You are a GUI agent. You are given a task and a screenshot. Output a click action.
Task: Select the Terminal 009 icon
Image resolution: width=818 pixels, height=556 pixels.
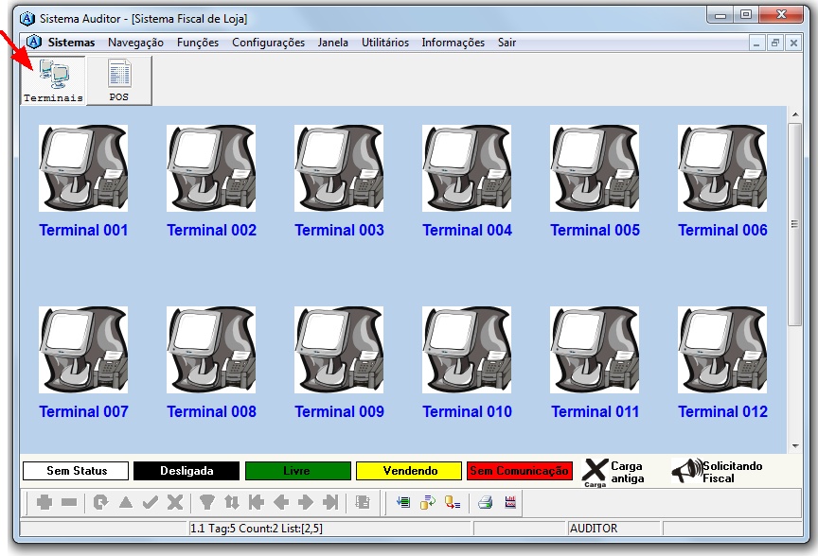[339, 350]
